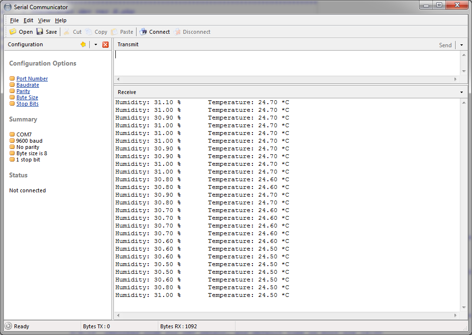This screenshot has width=472, height=335.
Task: Close the Configuration panel with red X
Action: pyautogui.click(x=105, y=44)
